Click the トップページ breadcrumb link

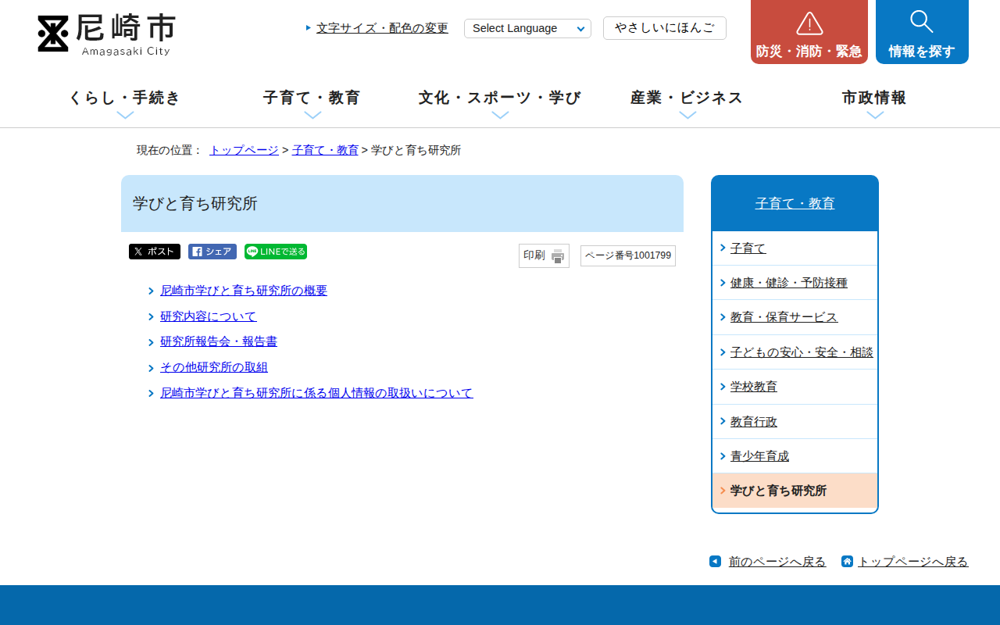pyautogui.click(x=244, y=150)
